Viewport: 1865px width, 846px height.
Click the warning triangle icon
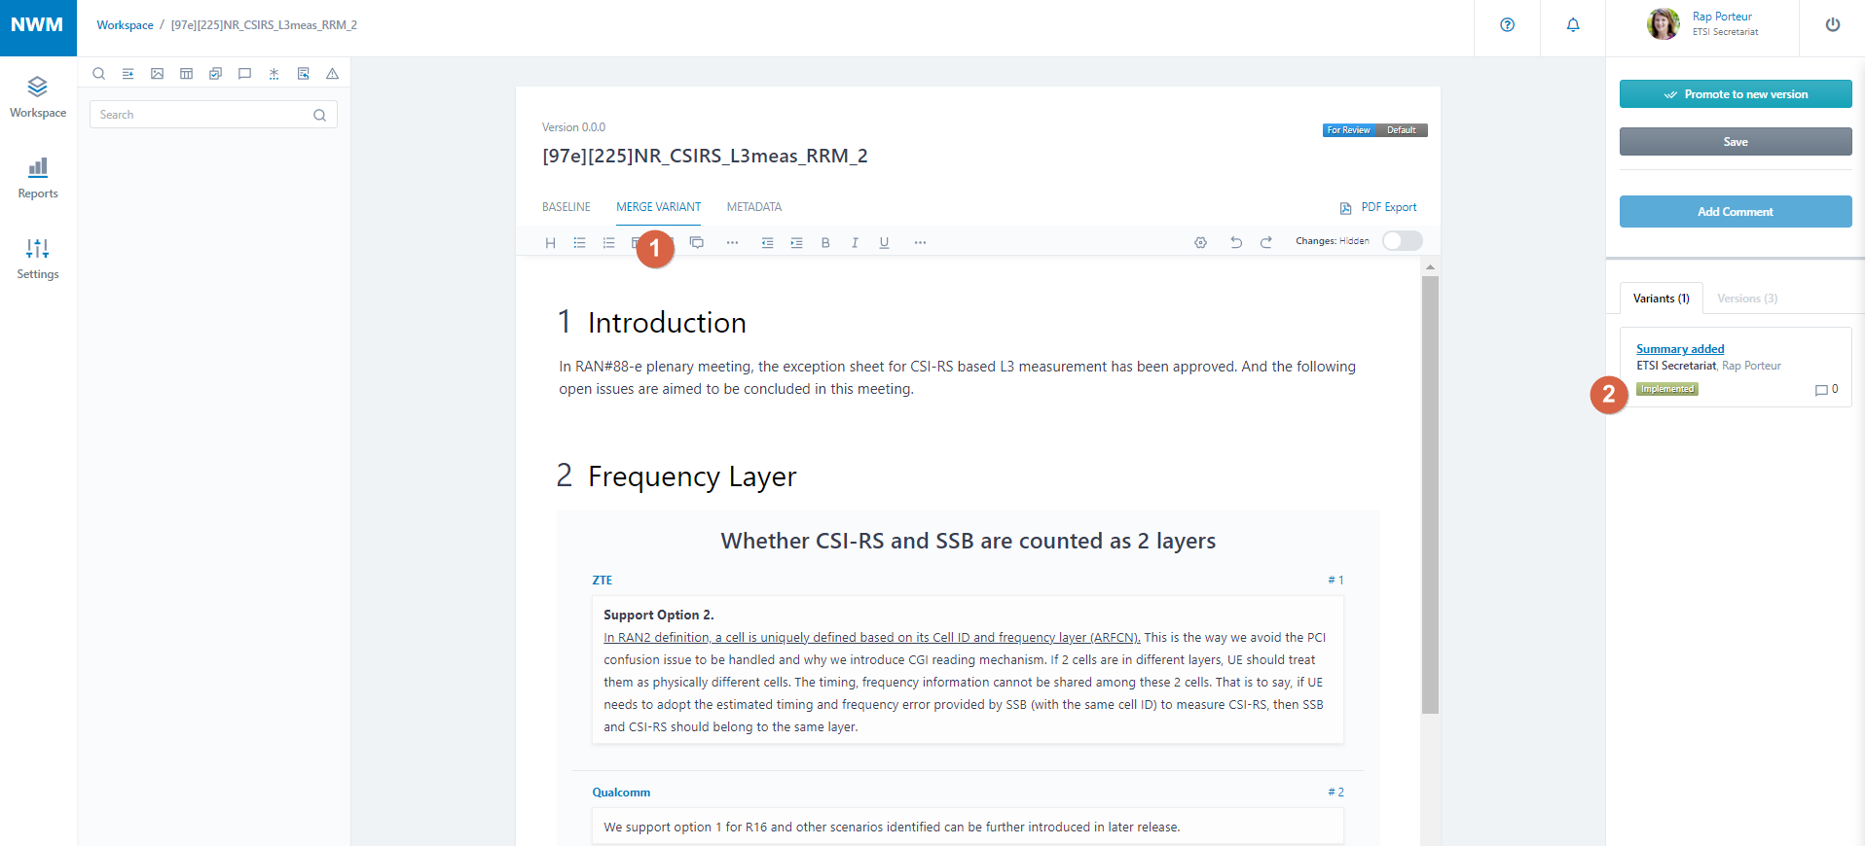click(332, 74)
